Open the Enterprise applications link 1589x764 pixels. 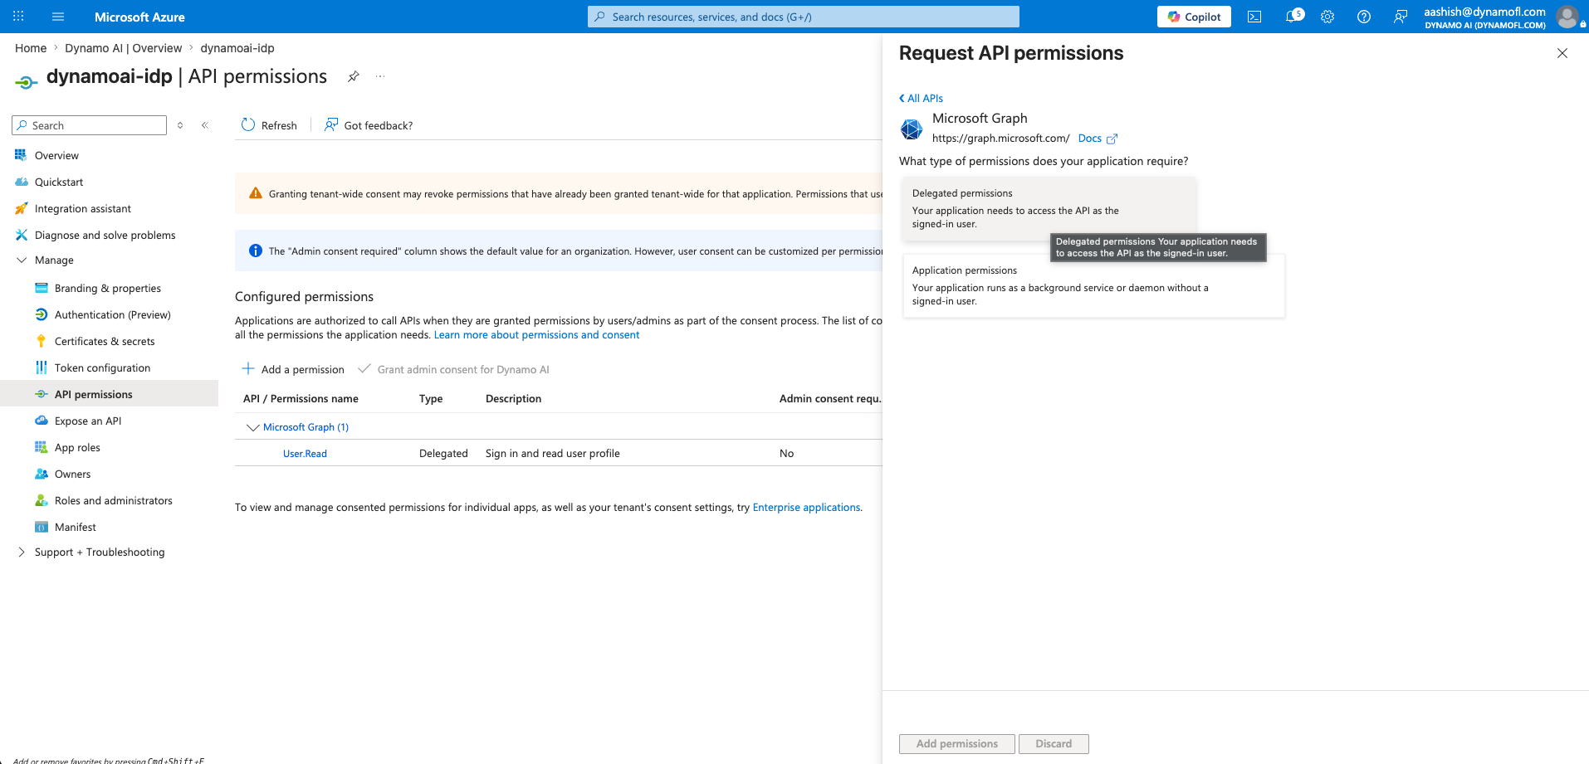(x=806, y=508)
